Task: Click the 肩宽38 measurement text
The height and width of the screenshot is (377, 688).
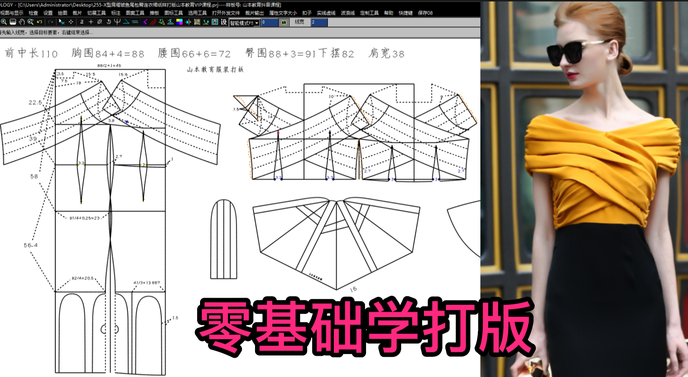Action: [x=386, y=53]
